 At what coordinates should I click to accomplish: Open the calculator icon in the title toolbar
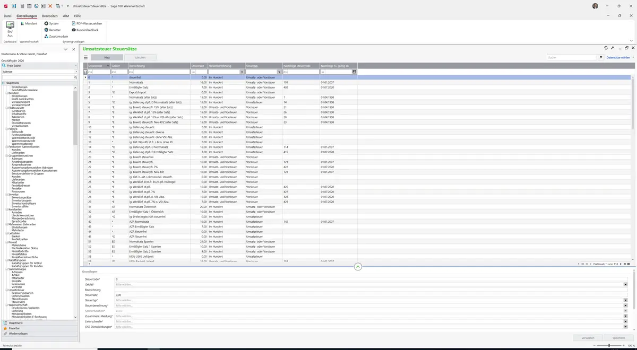[x=22, y=6]
